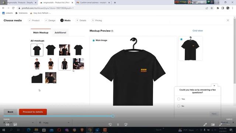Select the folded shirt close-up mockup
Viewport: 236px width, 133px height.
coord(37,78)
